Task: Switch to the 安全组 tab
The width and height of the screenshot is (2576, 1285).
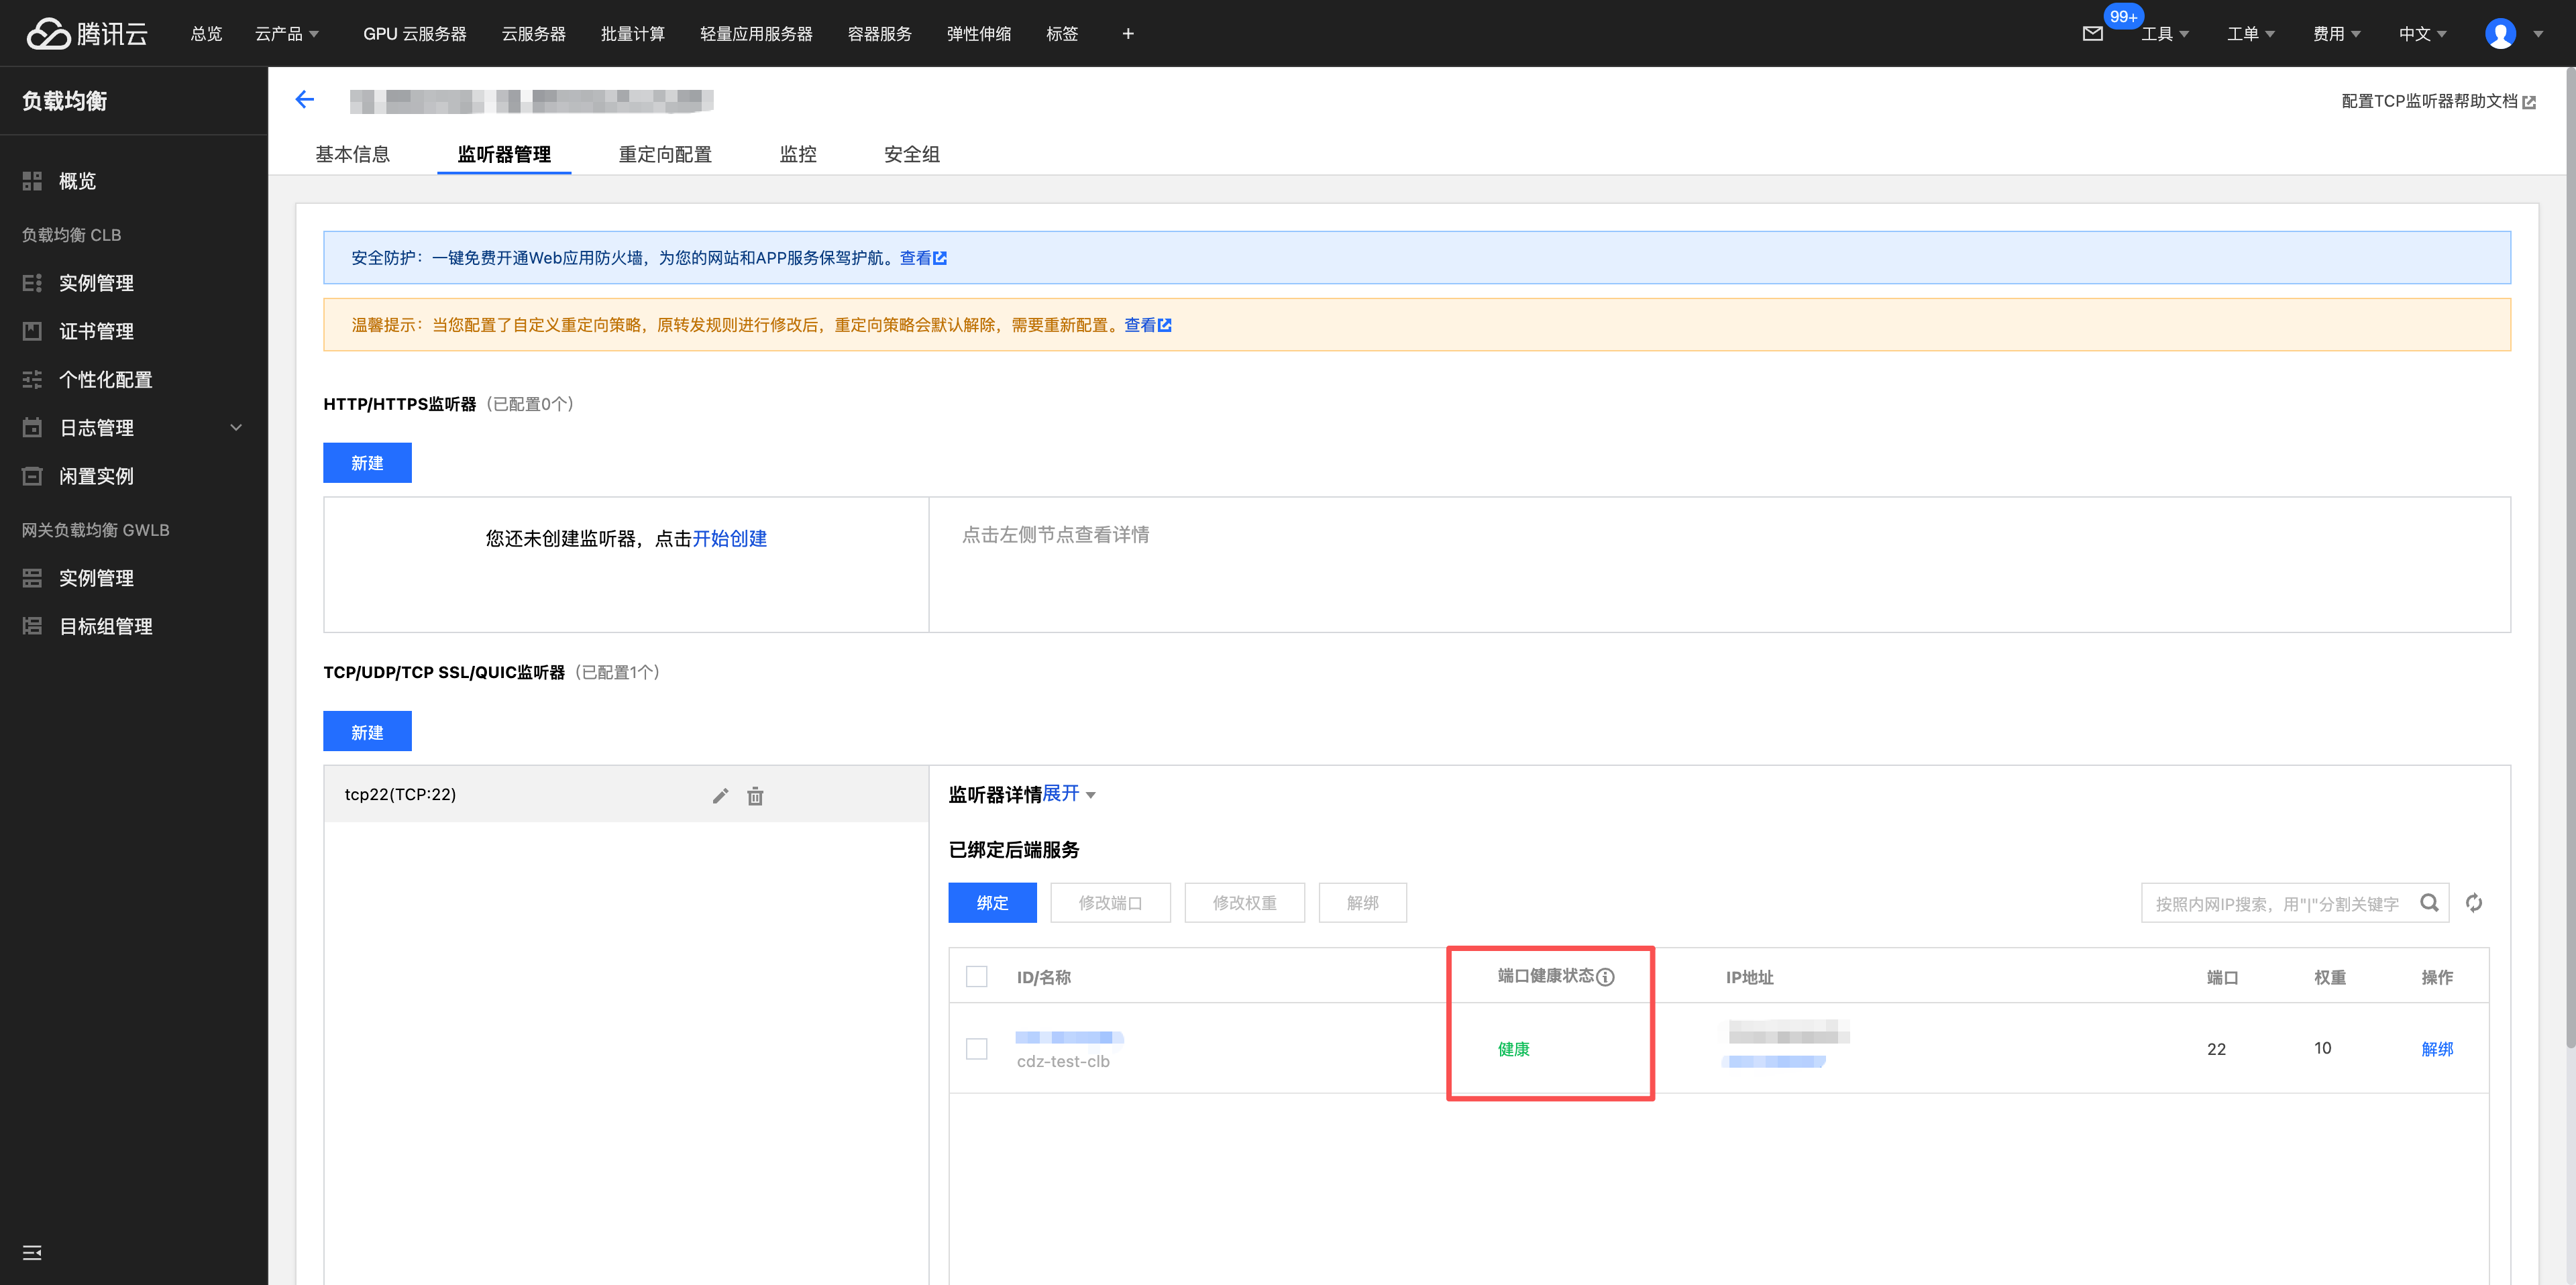Action: coord(911,154)
